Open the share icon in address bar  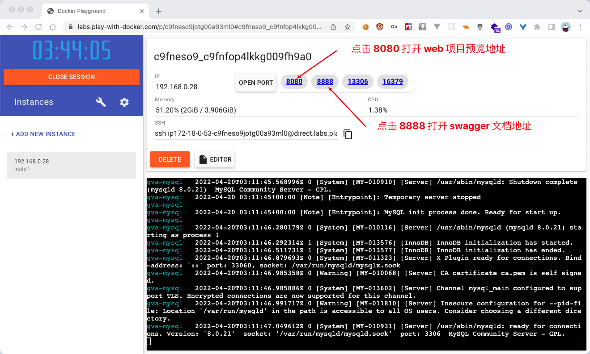[x=333, y=27]
